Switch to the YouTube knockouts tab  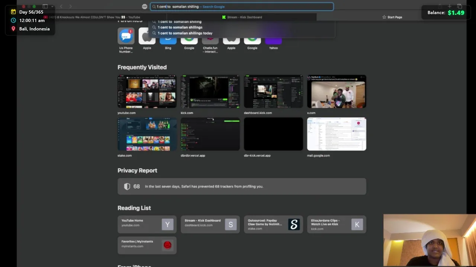92,17
